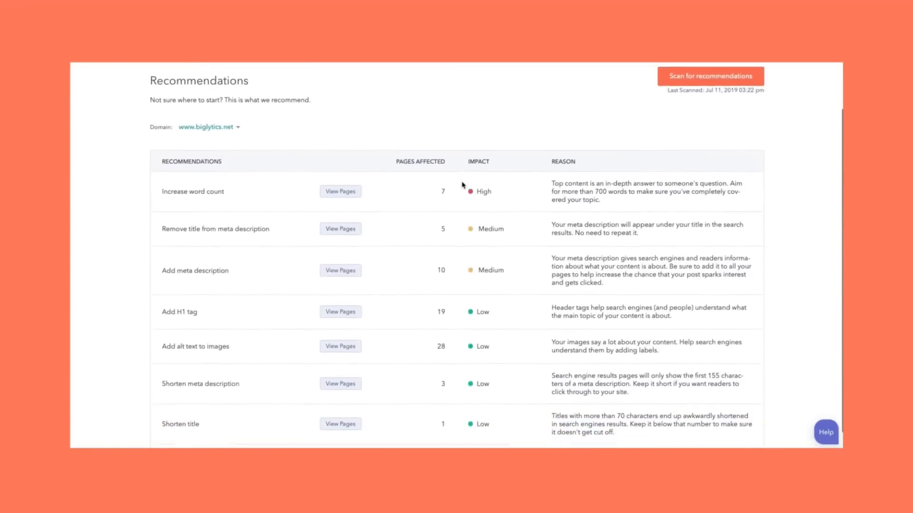Click the Increase word count recommendation text

[x=193, y=191]
